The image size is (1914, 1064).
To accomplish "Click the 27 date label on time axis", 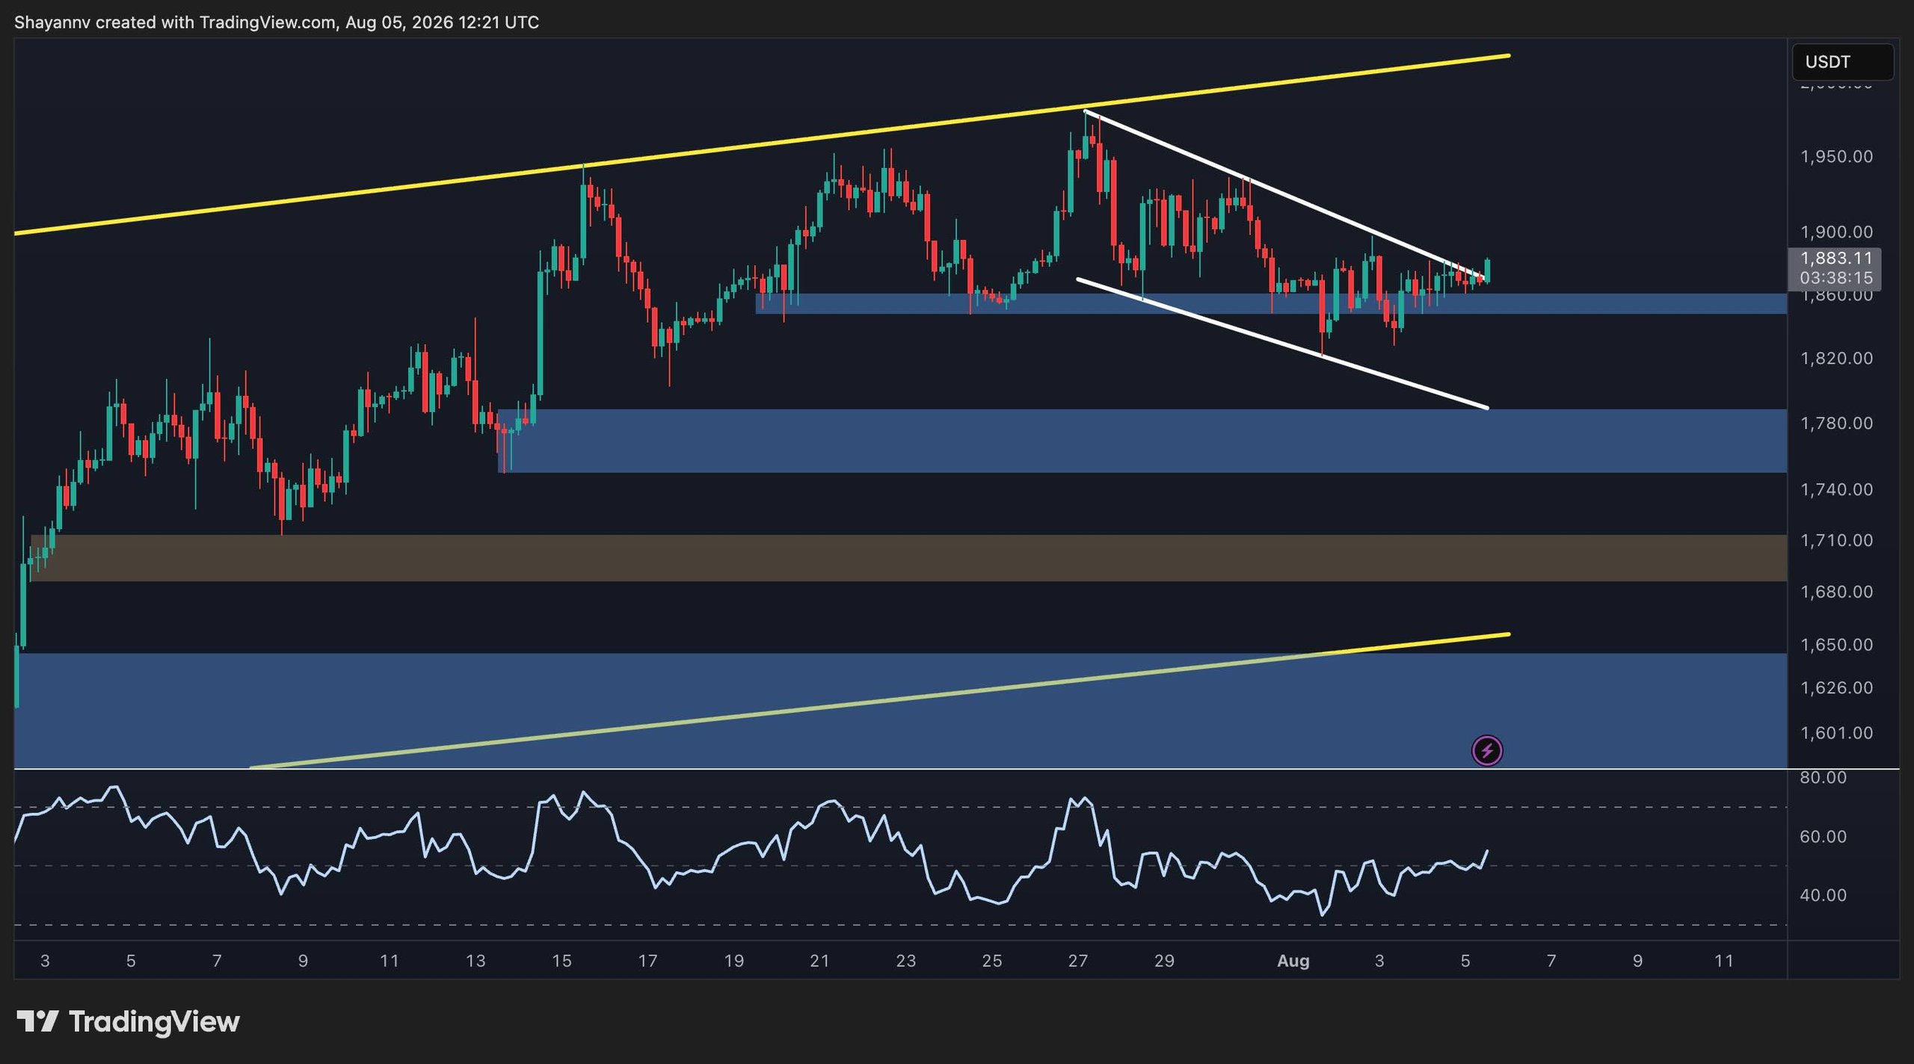I will point(1077,961).
